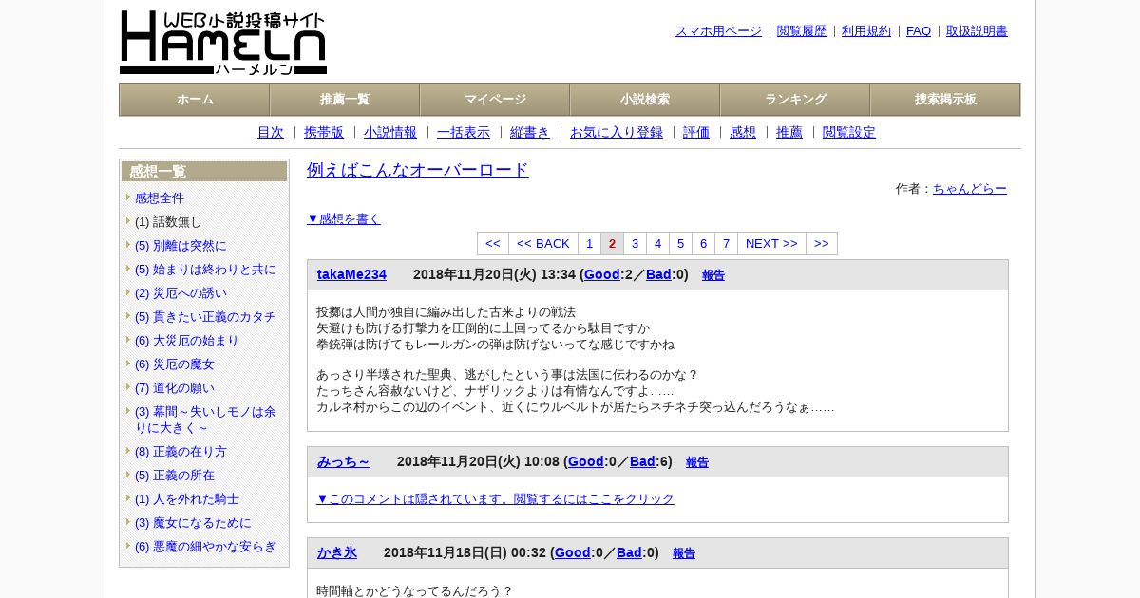Click the Hameln site logo
The image size is (1140, 598).
(x=223, y=43)
